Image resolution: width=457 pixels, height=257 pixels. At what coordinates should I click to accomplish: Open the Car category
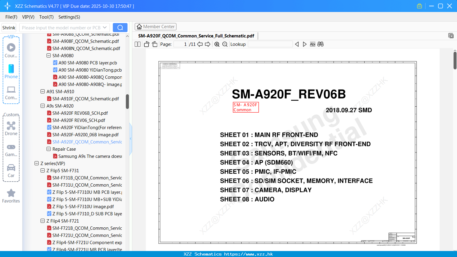(11, 171)
